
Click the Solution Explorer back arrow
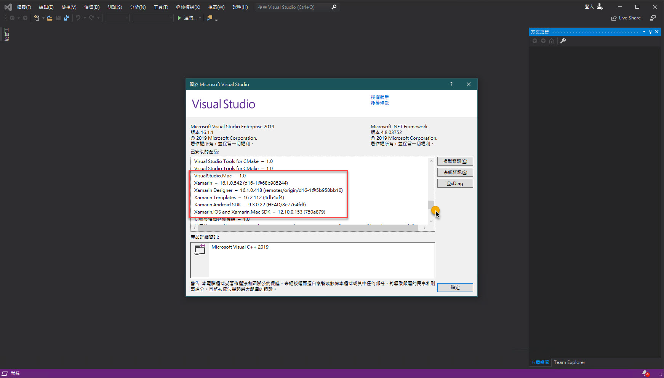[535, 41]
